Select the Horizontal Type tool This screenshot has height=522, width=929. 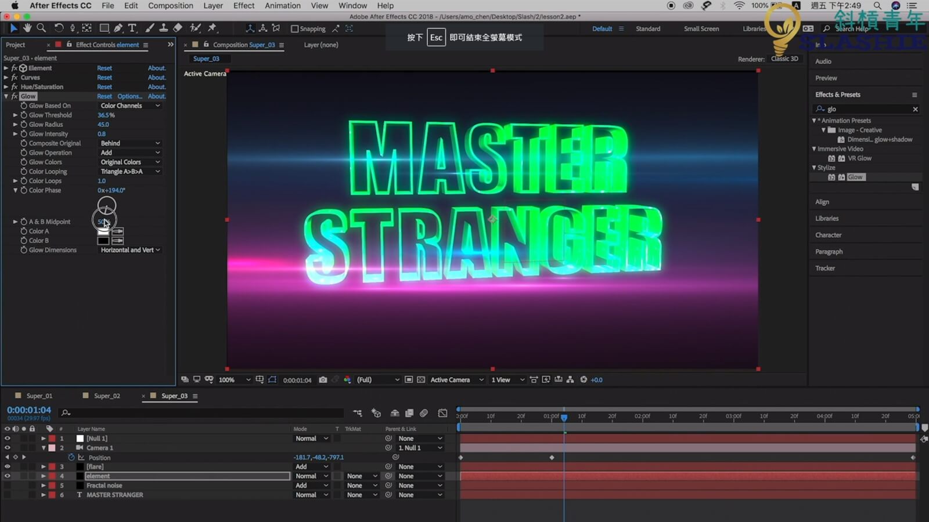click(x=132, y=28)
